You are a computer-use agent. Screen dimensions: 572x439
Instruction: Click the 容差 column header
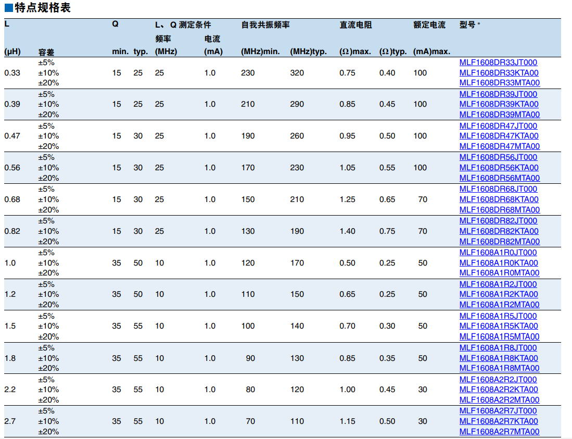click(x=46, y=52)
